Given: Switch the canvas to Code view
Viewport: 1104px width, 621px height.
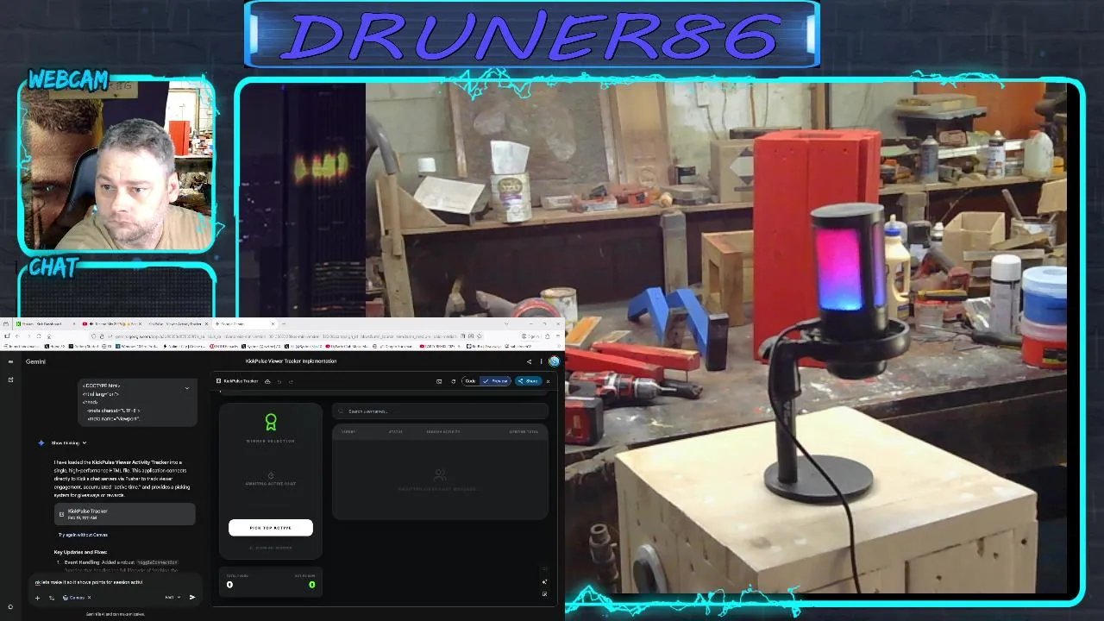Looking at the screenshot, I should point(470,381).
